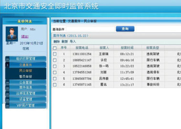Select the checkbox for row 6 匿名

click(55, 85)
